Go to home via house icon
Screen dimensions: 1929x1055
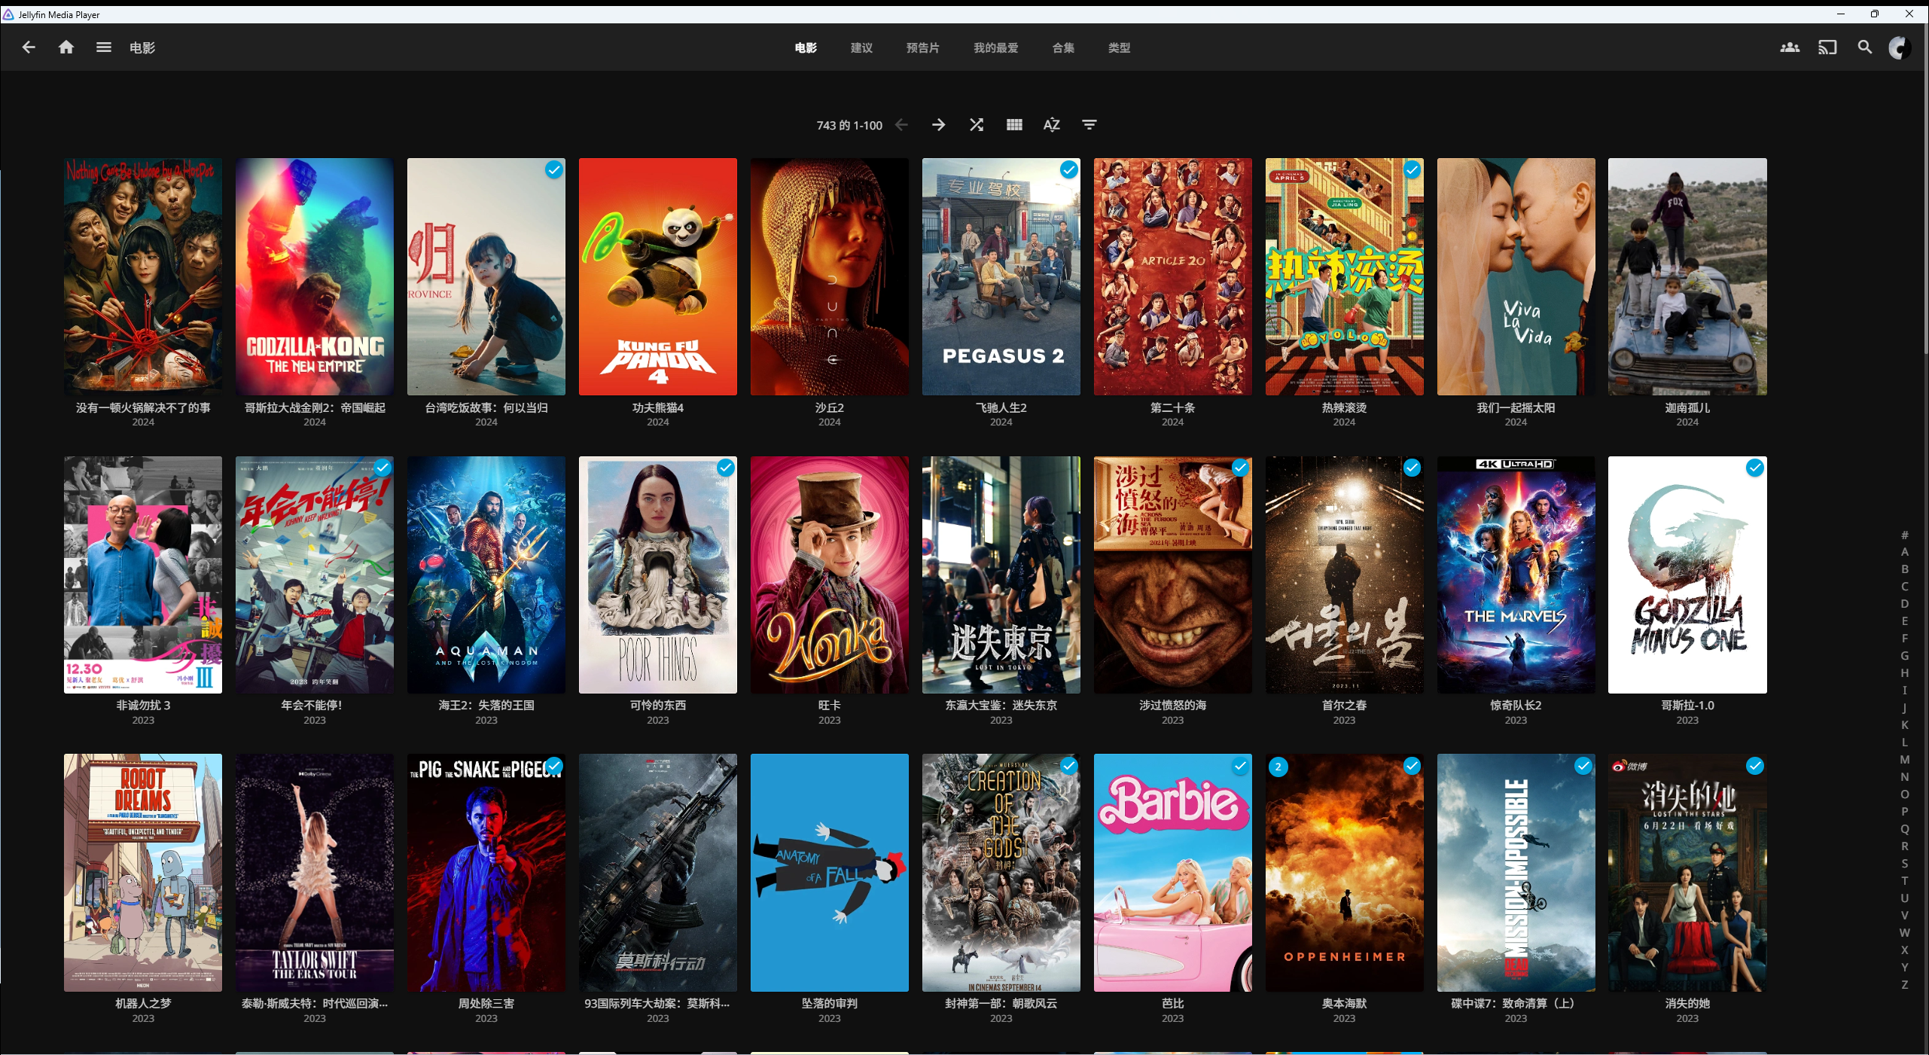[66, 47]
